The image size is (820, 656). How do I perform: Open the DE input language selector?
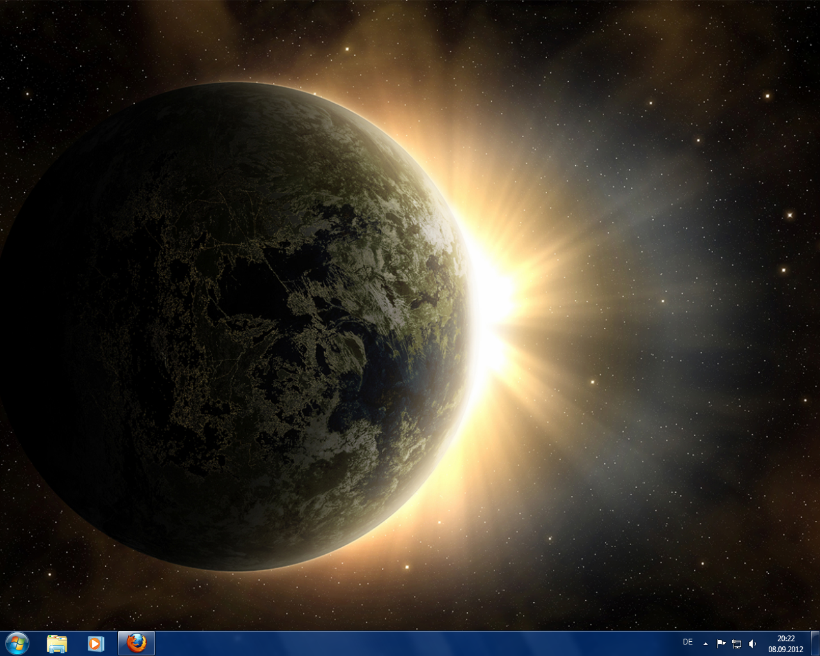(687, 642)
